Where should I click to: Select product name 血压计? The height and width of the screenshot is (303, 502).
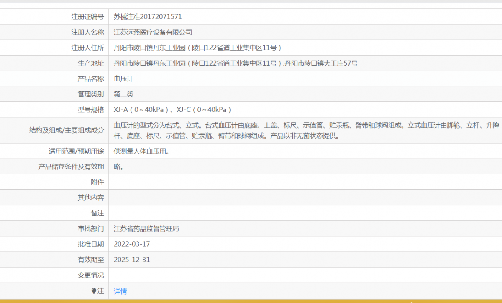pos(123,78)
